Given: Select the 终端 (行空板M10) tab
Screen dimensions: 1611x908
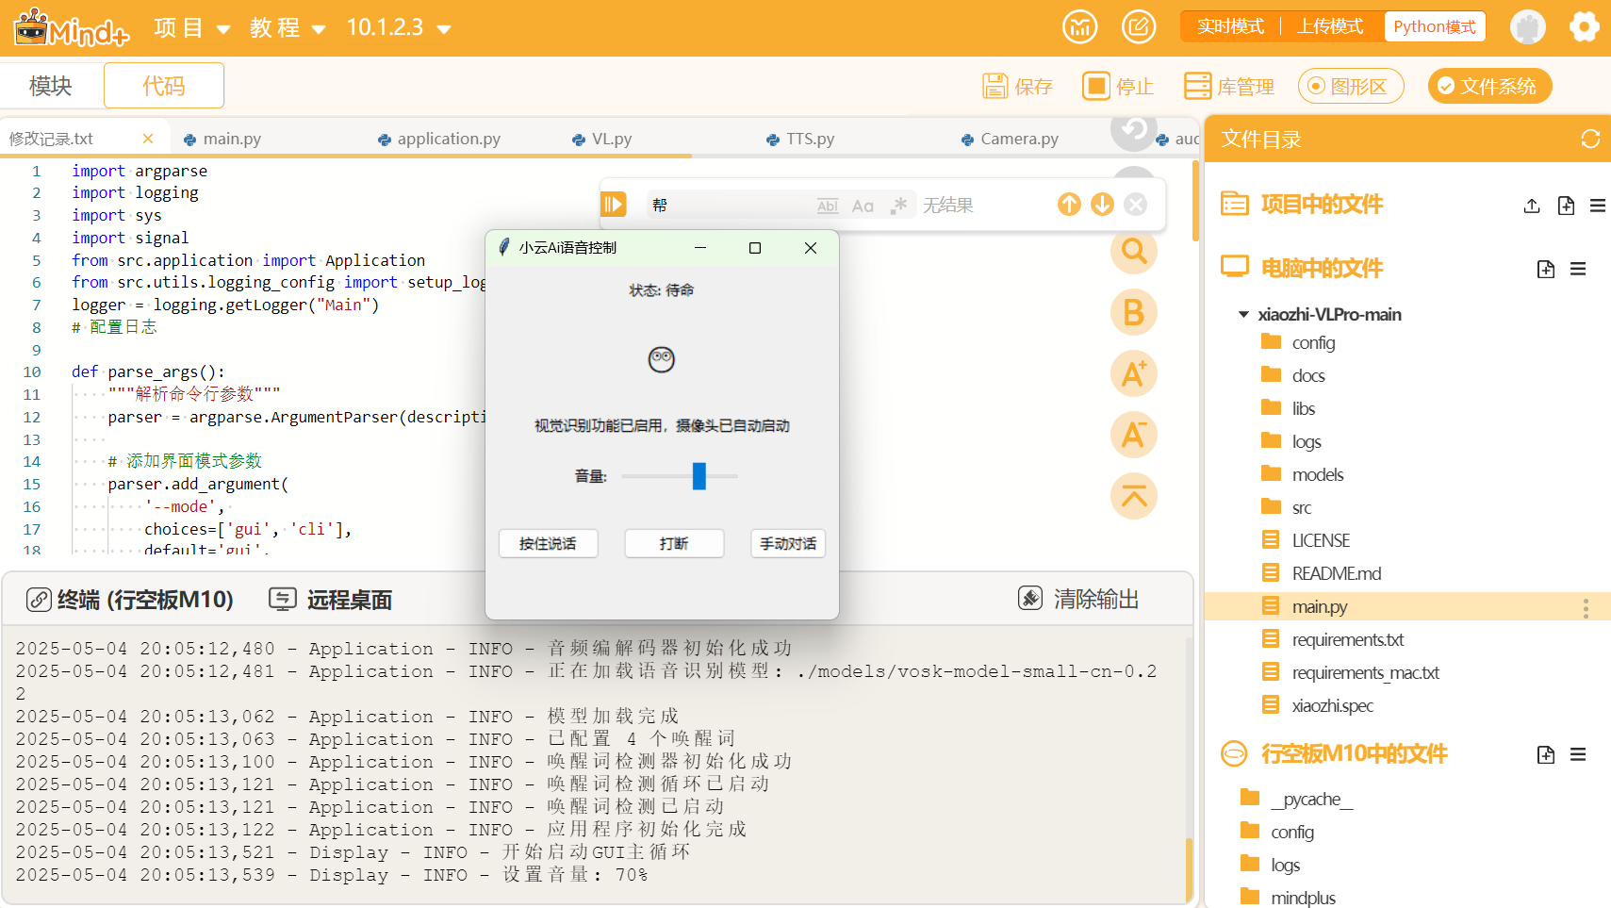Looking at the screenshot, I should 130,599.
